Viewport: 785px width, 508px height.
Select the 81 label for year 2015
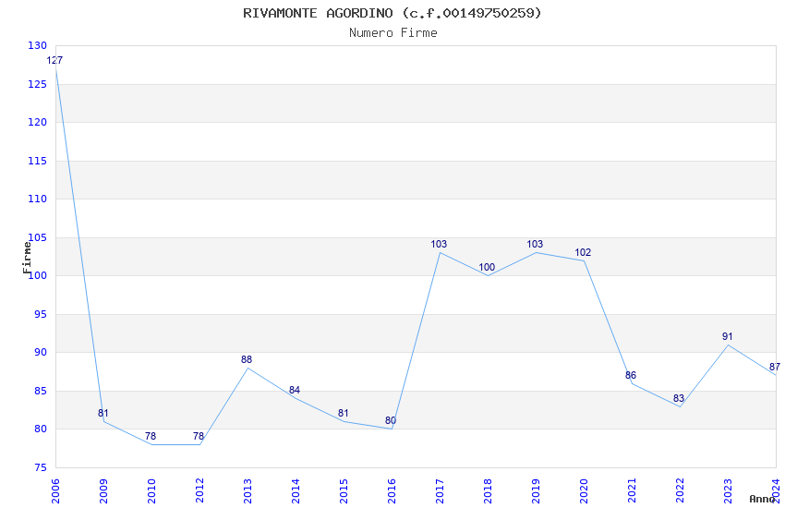[343, 414]
